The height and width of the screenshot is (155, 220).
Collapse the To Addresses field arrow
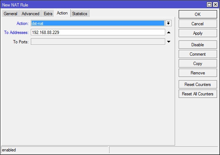pos(169,33)
